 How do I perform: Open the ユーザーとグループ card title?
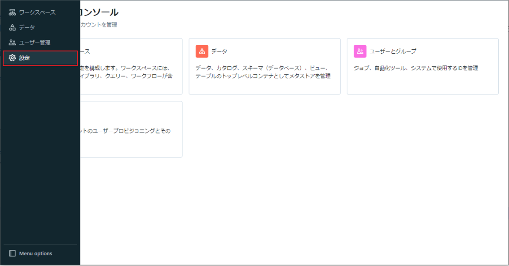click(393, 51)
